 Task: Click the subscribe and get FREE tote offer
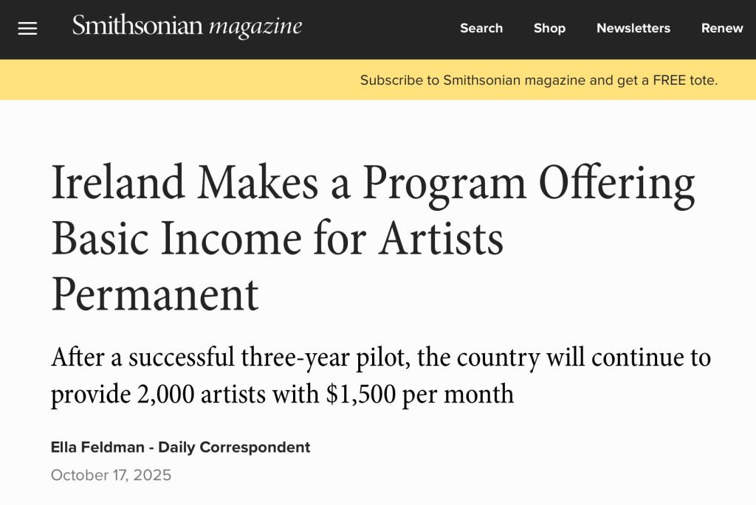[538, 80]
